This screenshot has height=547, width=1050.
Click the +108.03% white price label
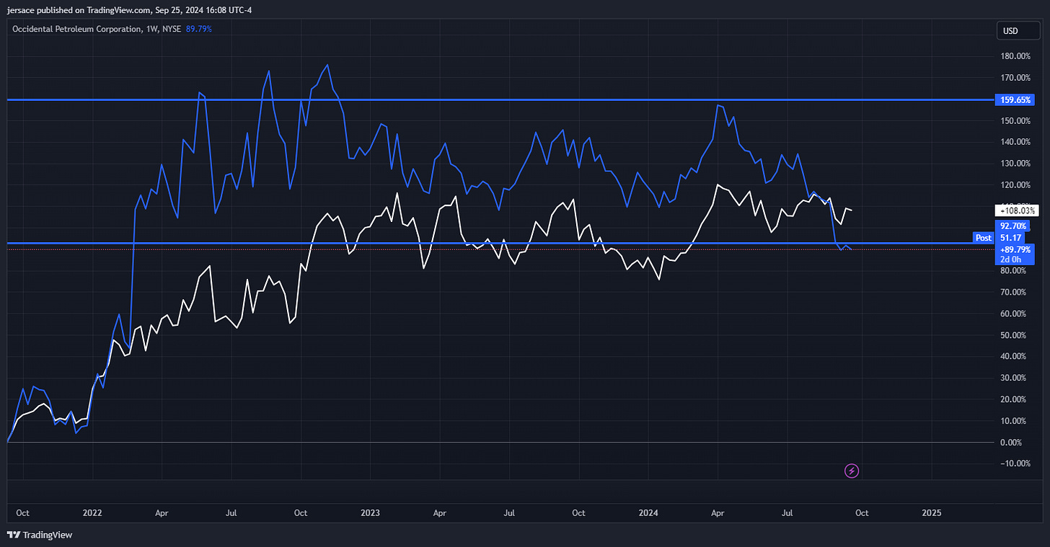pyautogui.click(x=1015, y=211)
